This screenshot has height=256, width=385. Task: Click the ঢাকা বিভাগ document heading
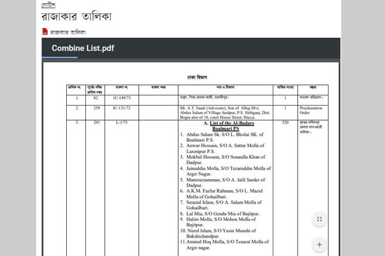pos(197,77)
